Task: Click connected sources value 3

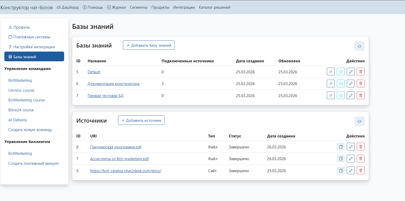Action: point(163,84)
